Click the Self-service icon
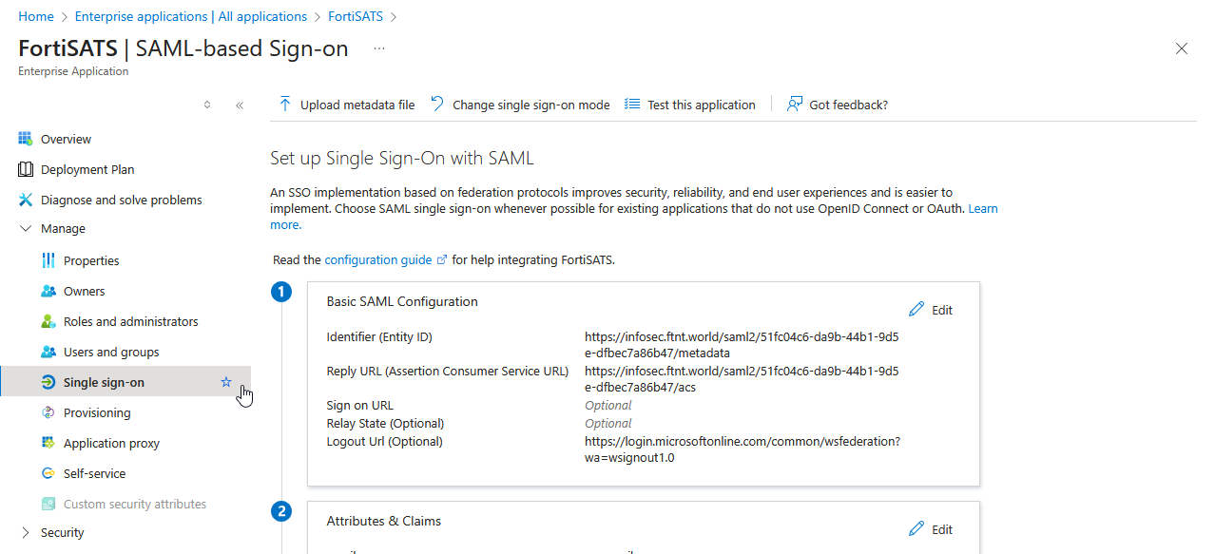 48,473
